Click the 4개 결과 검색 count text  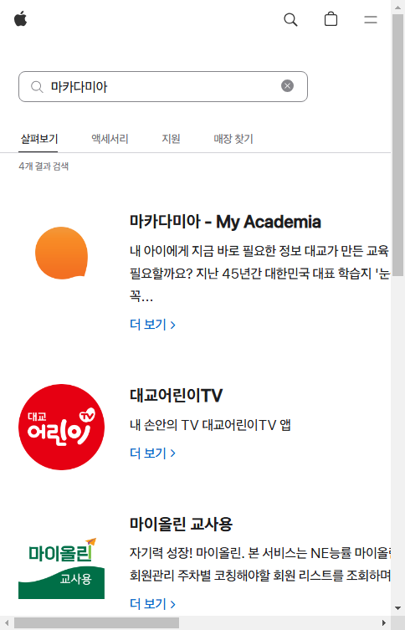click(44, 166)
